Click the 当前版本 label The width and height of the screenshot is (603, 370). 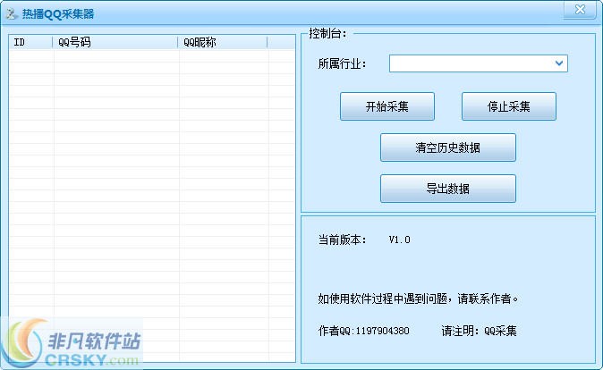pyautogui.click(x=343, y=240)
